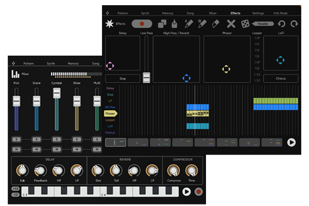Image resolution: width=309 pixels, height=206 pixels.
Task: Click the copy pattern icon
Action: 162,24
